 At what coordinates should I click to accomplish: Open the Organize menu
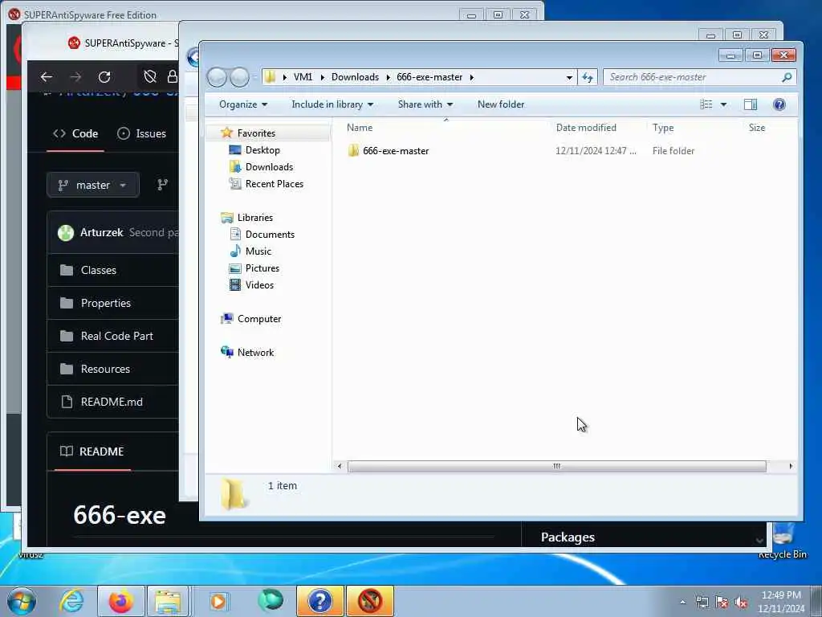click(x=243, y=104)
